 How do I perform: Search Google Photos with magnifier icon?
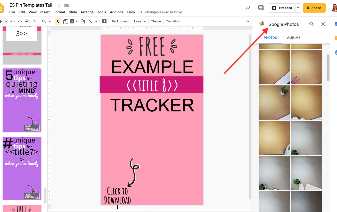tap(312, 24)
